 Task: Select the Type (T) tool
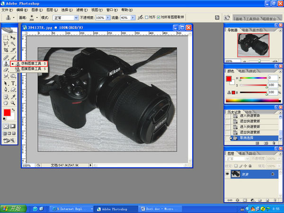tap(13, 83)
